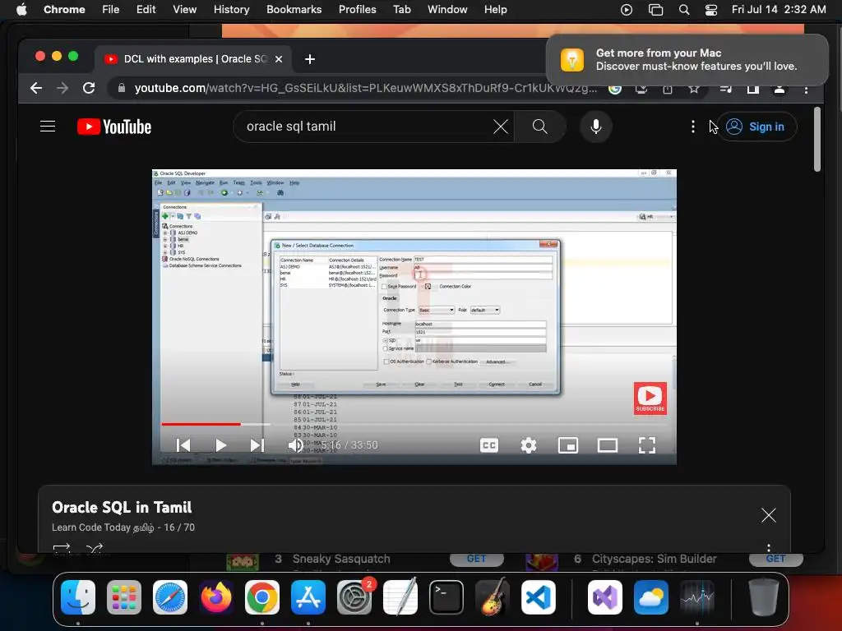Toggle closed captions CC
Image resolution: width=842 pixels, height=631 pixels.
[x=489, y=445]
